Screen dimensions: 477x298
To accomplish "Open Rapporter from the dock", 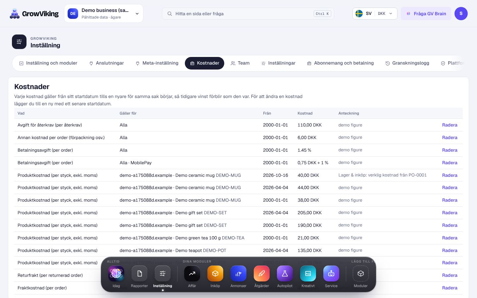I will 139,273.
